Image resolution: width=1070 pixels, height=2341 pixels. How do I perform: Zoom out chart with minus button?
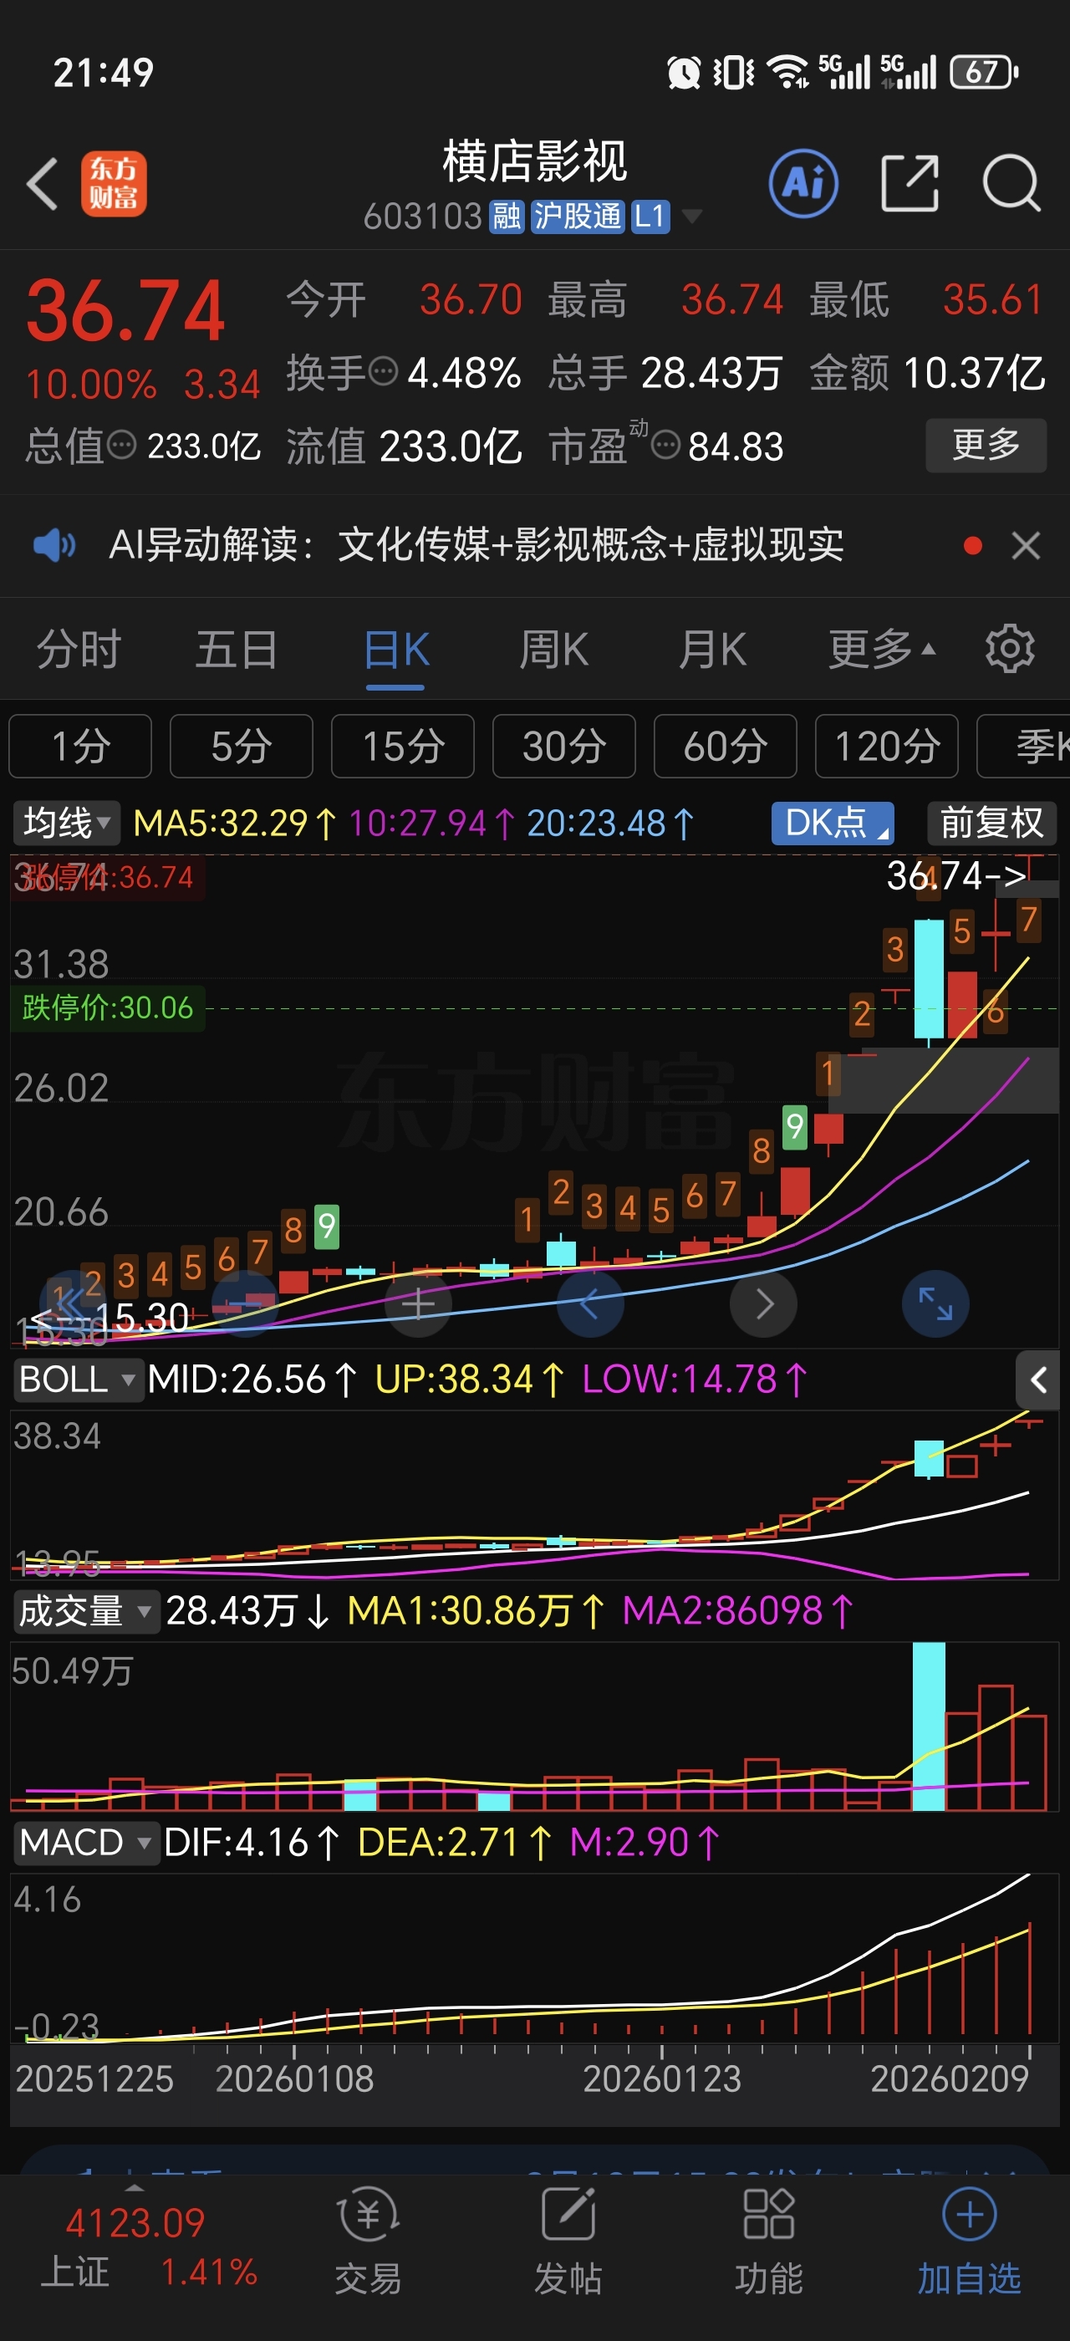coord(244,1304)
